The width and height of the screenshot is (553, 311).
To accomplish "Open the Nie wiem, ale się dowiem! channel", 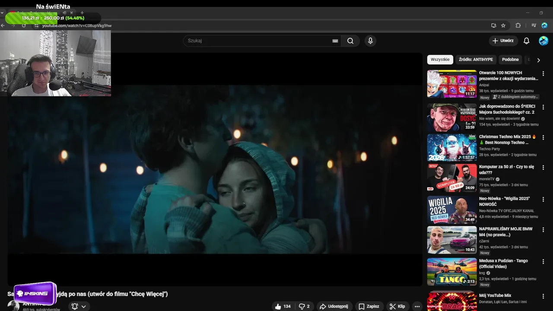I will click(499, 118).
